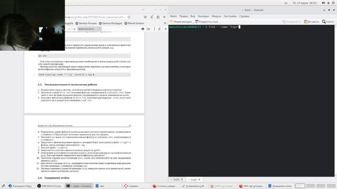Switch to the first virtual desktop pager
Image resolution: width=337 pixels, height=189 pixels.
tap(300, 186)
